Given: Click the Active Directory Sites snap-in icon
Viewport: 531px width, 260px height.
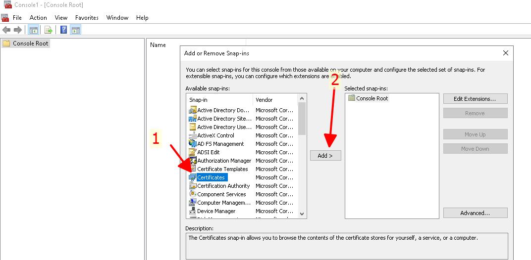Looking at the screenshot, I should tap(193, 119).
